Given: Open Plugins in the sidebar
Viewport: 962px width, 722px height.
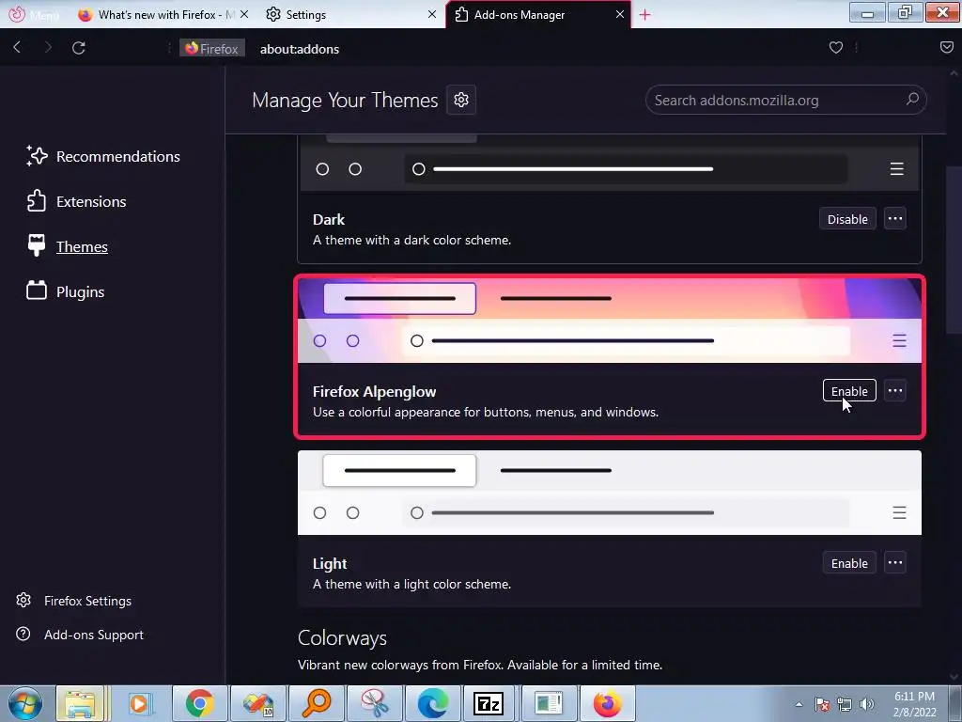Looking at the screenshot, I should click(65, 291).
